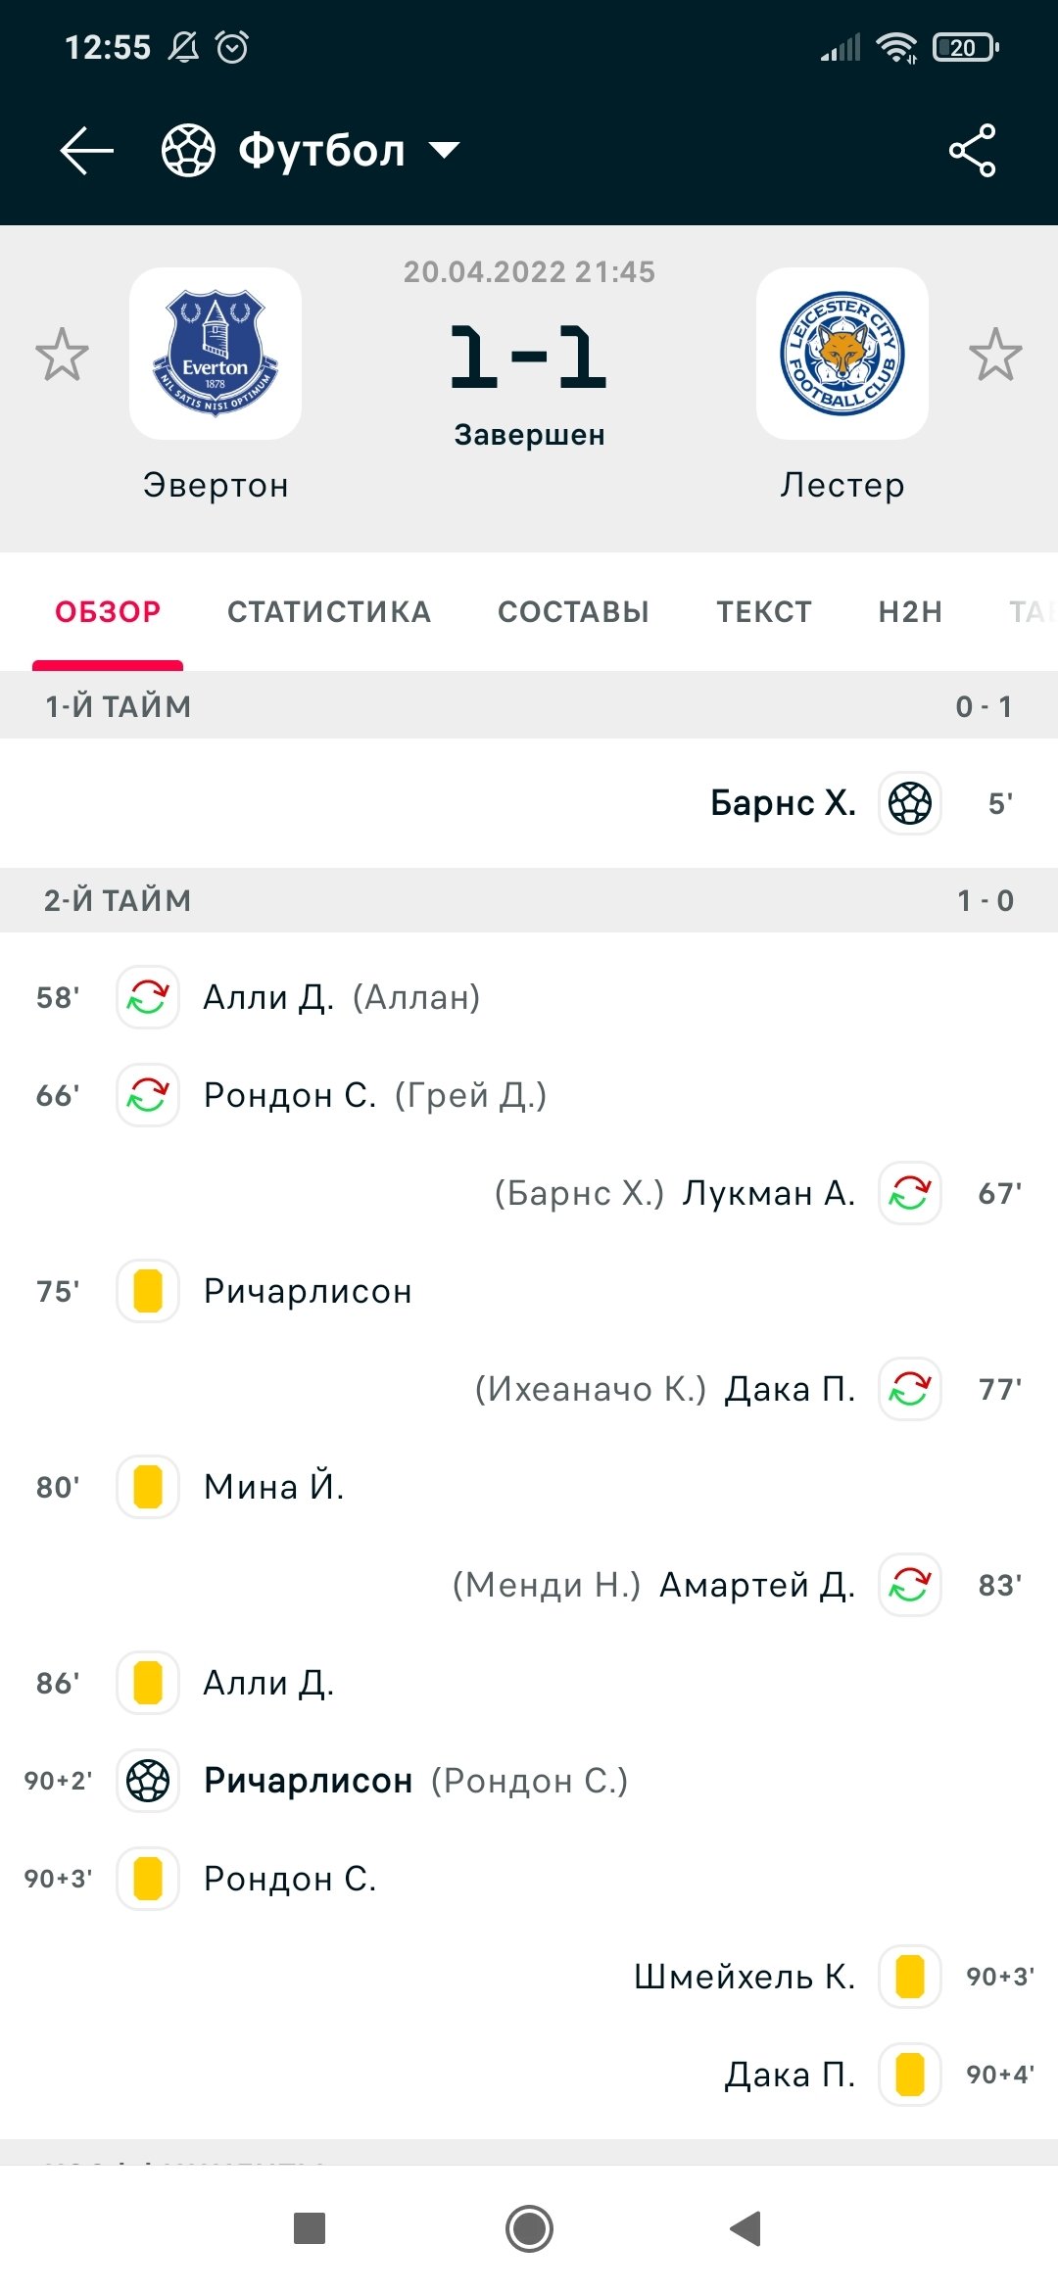Tap the share icon

tap(972, 151)
